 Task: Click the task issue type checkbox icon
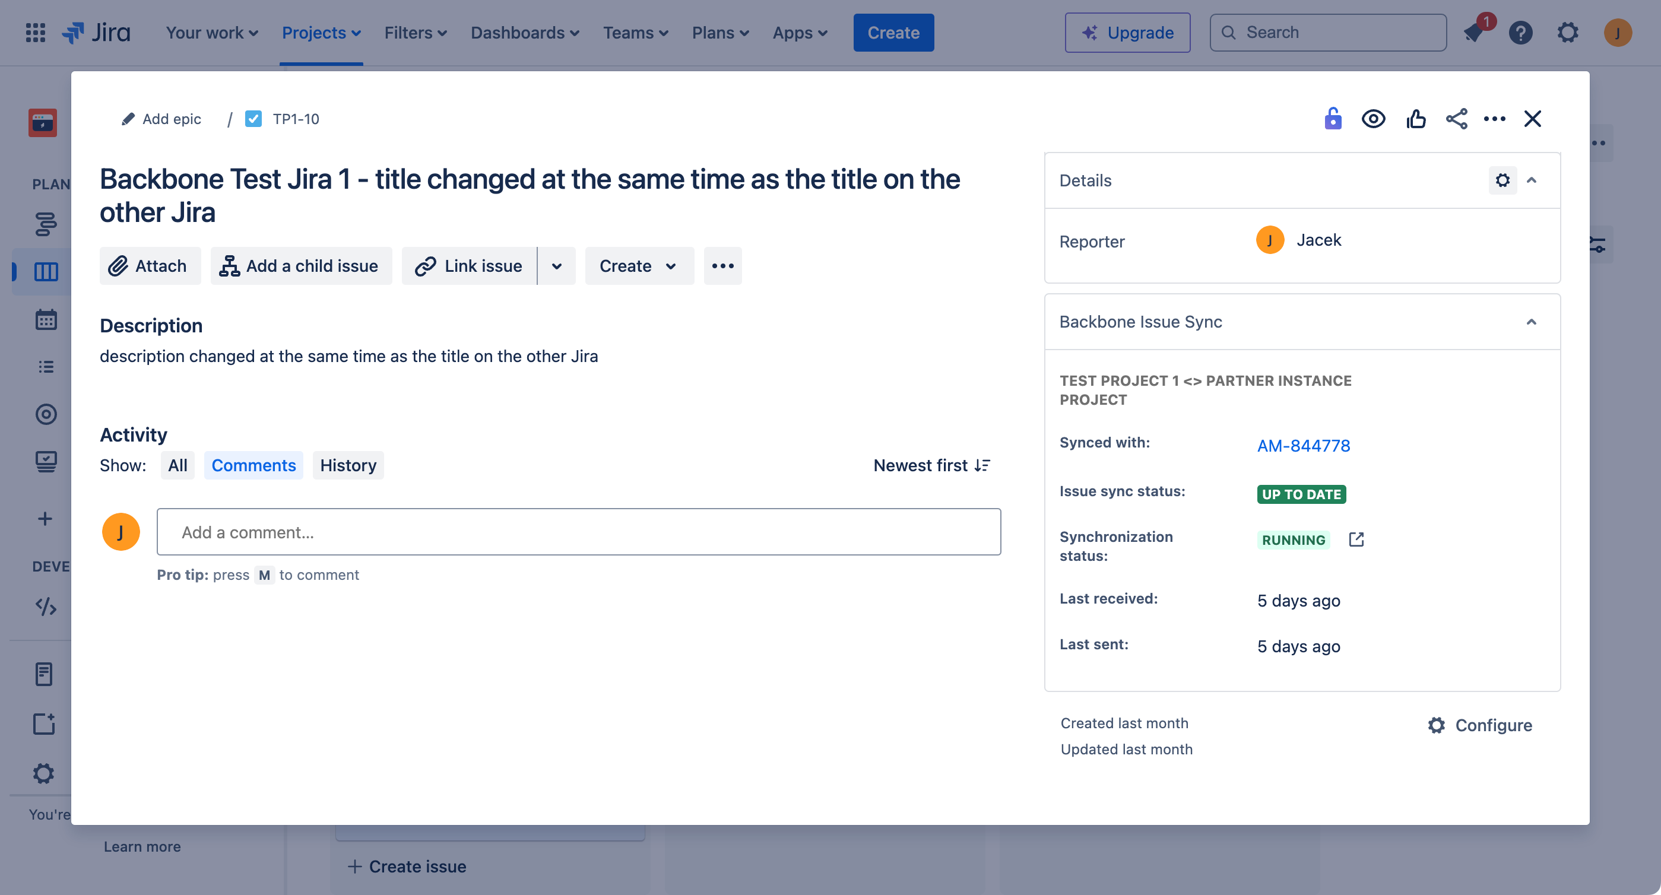click(x=253, y=119)
